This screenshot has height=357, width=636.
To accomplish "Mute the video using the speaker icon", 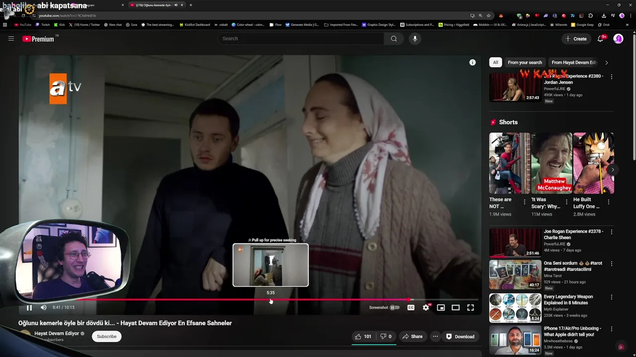I will click(43, 307).
